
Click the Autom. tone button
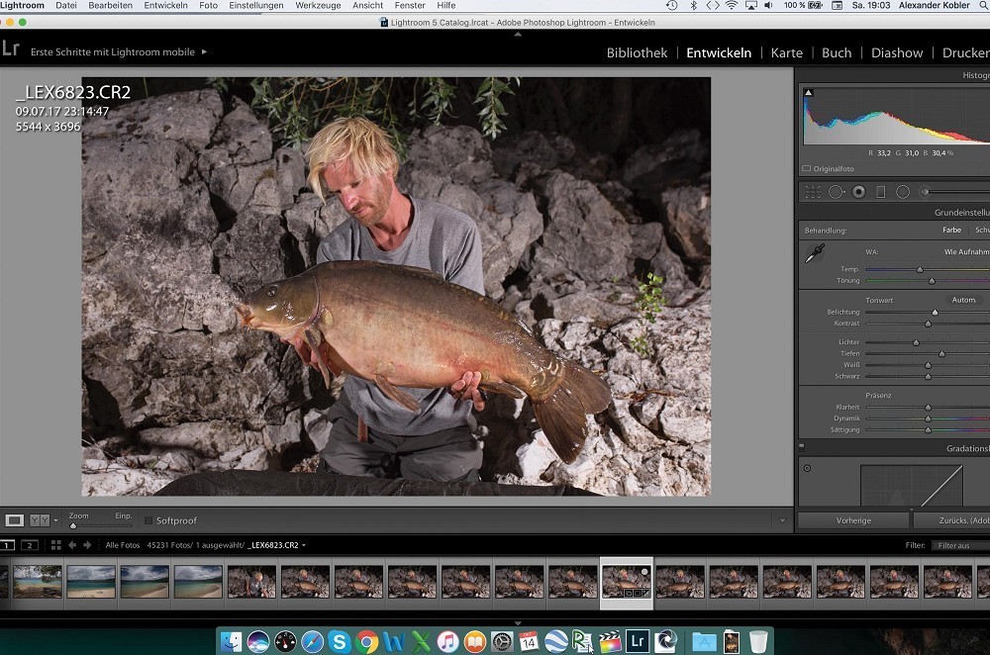click(964, 300)
